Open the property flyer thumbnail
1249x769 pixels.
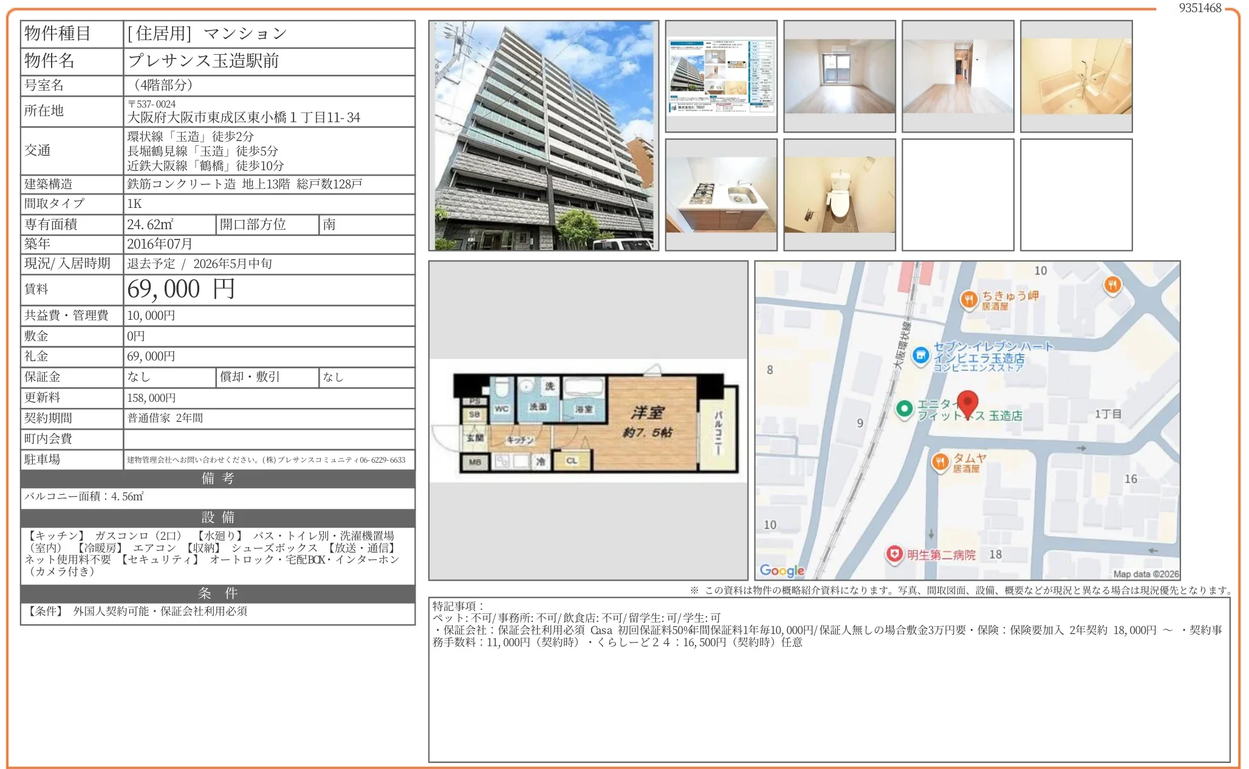coord(720,77)
